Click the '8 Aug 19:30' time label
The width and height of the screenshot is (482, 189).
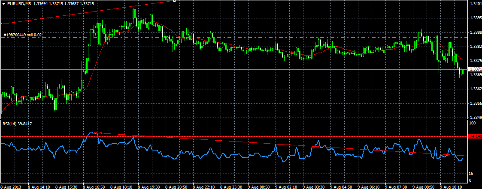click(x=149, y=186)
